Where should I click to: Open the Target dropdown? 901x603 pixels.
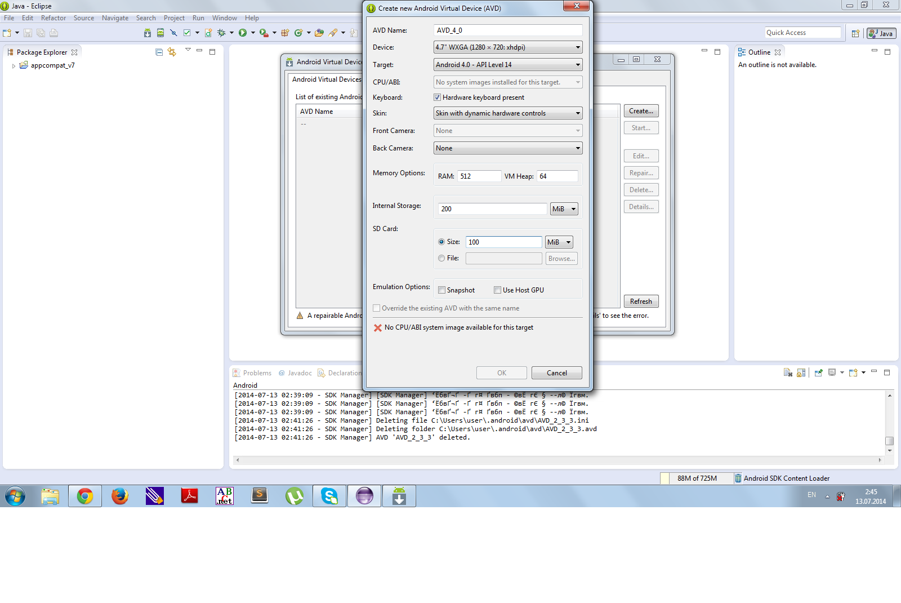pyautogui.click(x=508, y=65)
